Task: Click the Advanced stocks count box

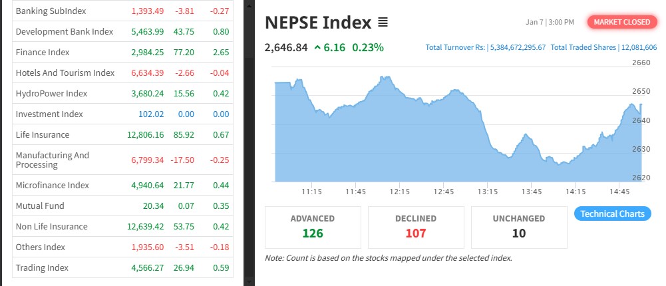Action: [x=313, y=227]
